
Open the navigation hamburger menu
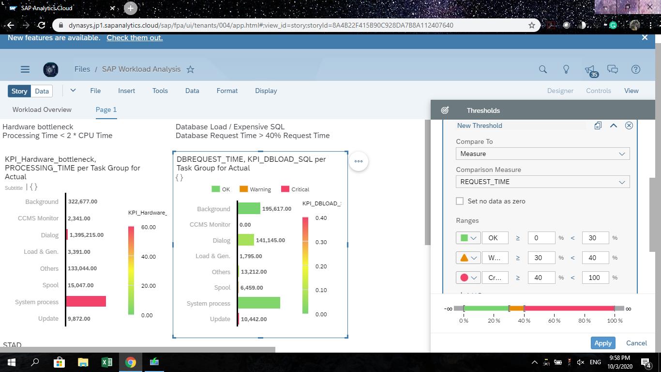[x=25, y=69]
